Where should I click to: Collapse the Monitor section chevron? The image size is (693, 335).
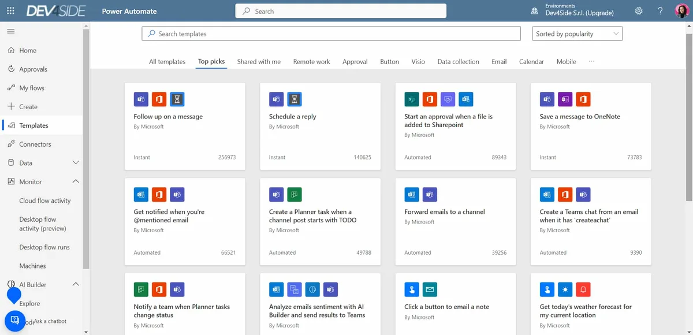(x=76, y=181)
